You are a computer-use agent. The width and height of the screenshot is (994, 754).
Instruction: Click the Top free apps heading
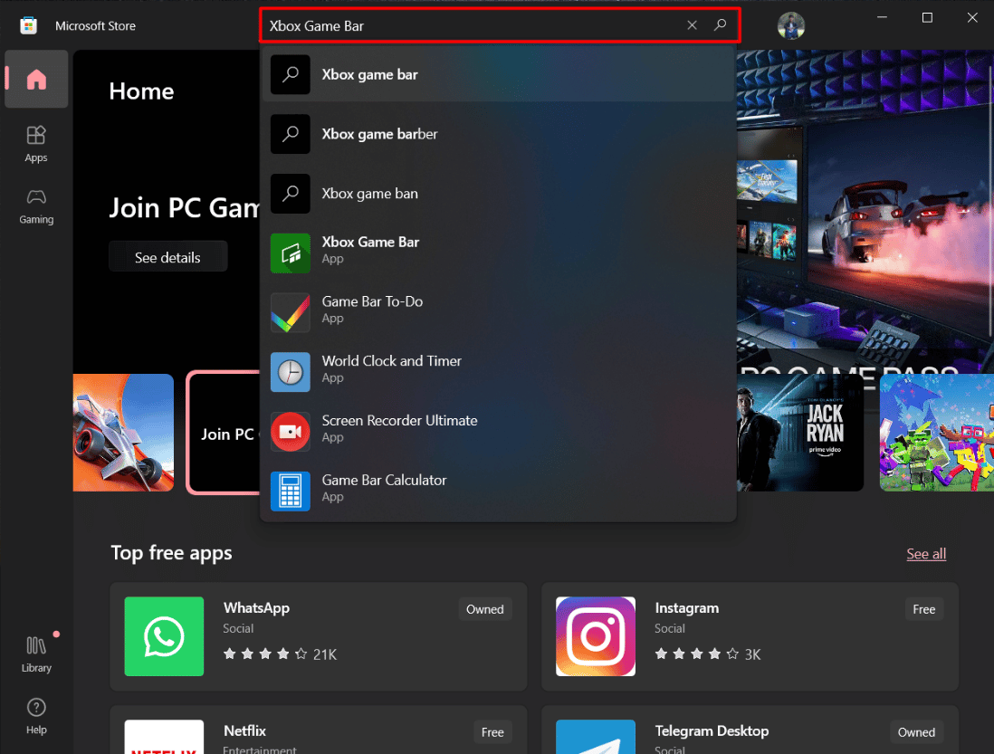[x=171, y=552]
